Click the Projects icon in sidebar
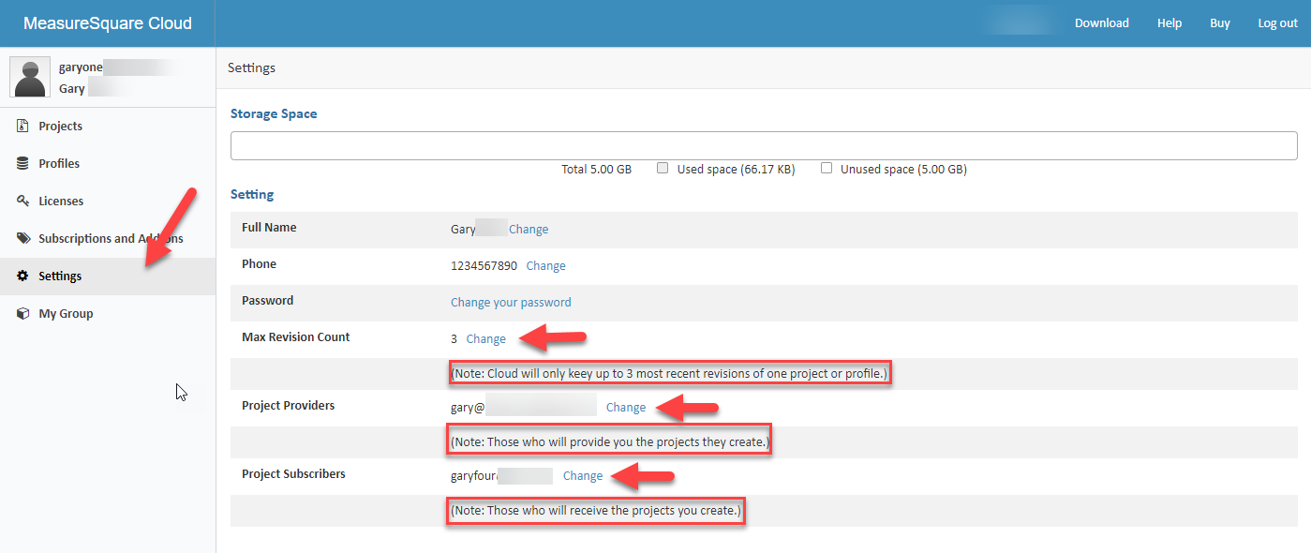Screen dimensions: 1311x553 click(22, 126)
